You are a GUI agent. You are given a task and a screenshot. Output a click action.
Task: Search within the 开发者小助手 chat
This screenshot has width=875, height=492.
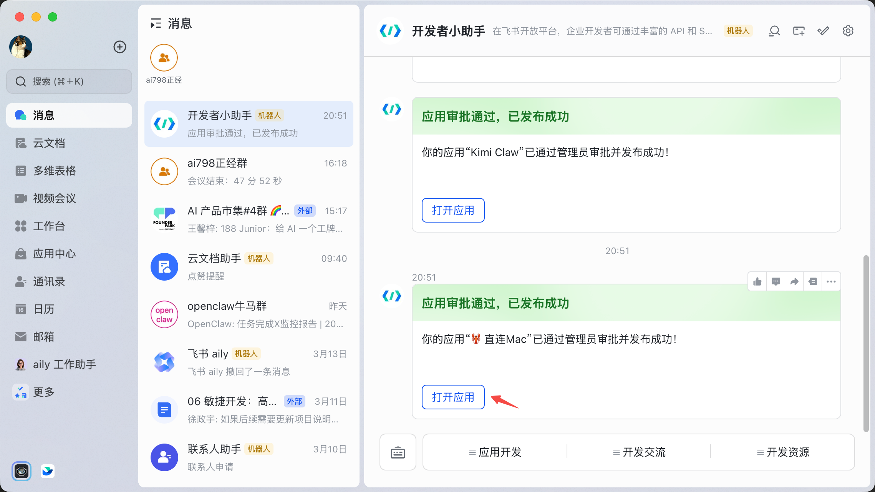(x=774, y=31)
